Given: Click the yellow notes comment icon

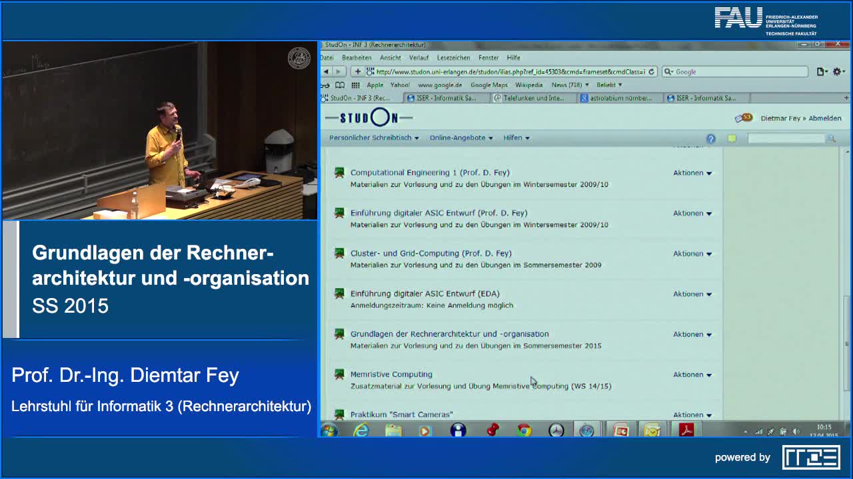Looking at the screenshot, I should [732, 138].
